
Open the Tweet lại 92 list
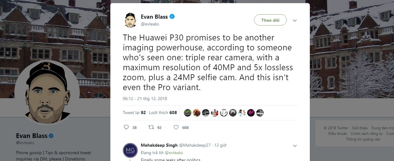point(134,113)
